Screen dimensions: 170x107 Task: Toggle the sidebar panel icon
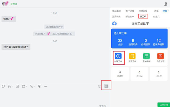(106, 86)
